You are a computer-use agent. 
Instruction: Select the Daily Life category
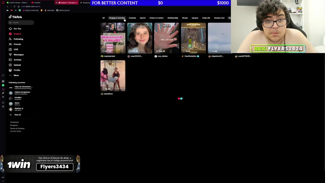point(206,18)
